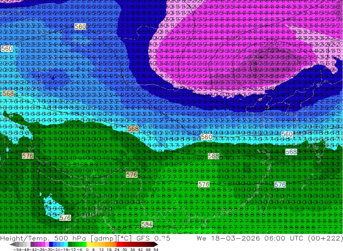The image size is (343, 251).
Task: Select the light pink swatch left of -30
Action: 47,244
